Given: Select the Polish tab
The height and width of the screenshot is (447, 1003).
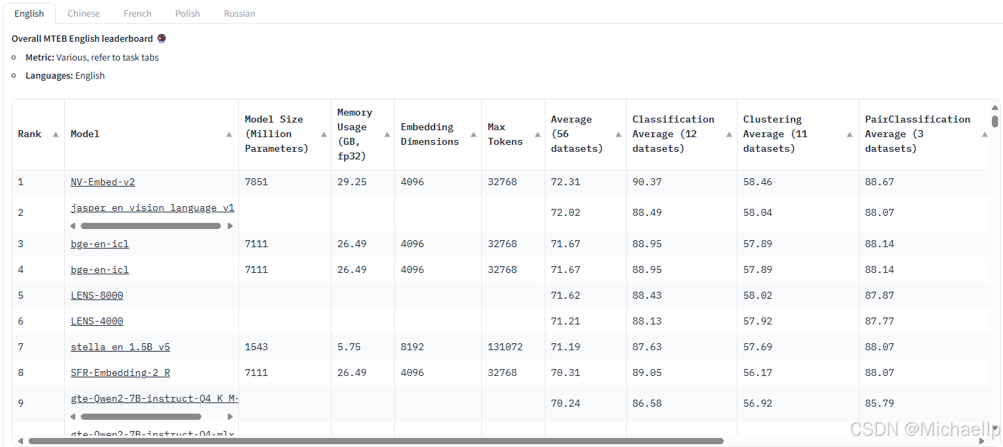Looking at the screenshot, I should [x=187, y=13].
